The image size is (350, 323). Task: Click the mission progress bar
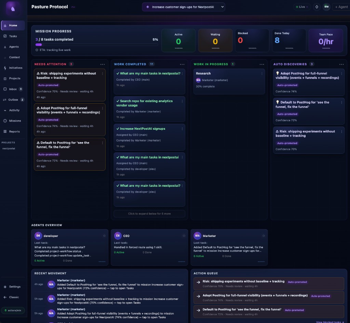97,45
